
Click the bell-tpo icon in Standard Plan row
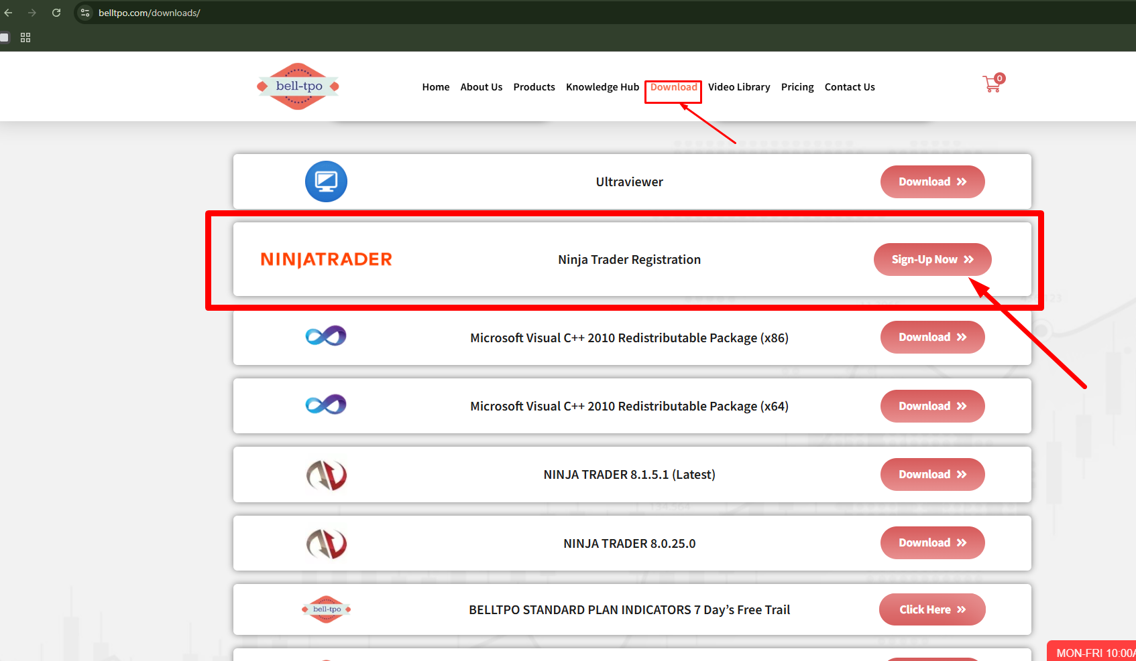click(326, 609)
